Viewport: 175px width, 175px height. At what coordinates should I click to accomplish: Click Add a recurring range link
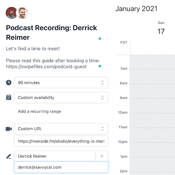pos(39,111)
